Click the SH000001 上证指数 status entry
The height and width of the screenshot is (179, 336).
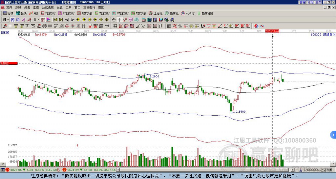[317, 170]
